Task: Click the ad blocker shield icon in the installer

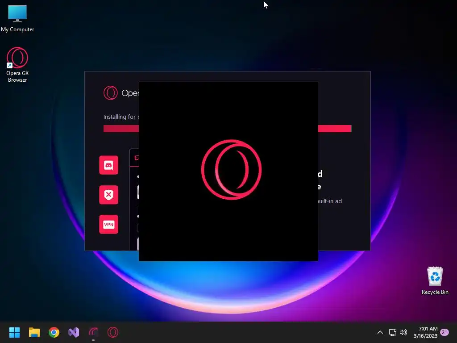Action: 109,195
